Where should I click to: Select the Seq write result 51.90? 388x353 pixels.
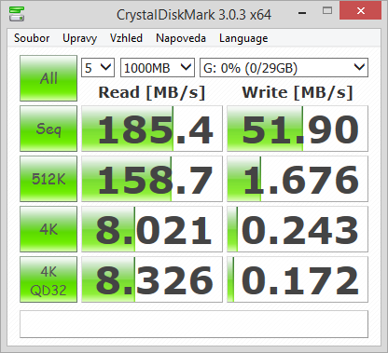click(x=298, y=129)
